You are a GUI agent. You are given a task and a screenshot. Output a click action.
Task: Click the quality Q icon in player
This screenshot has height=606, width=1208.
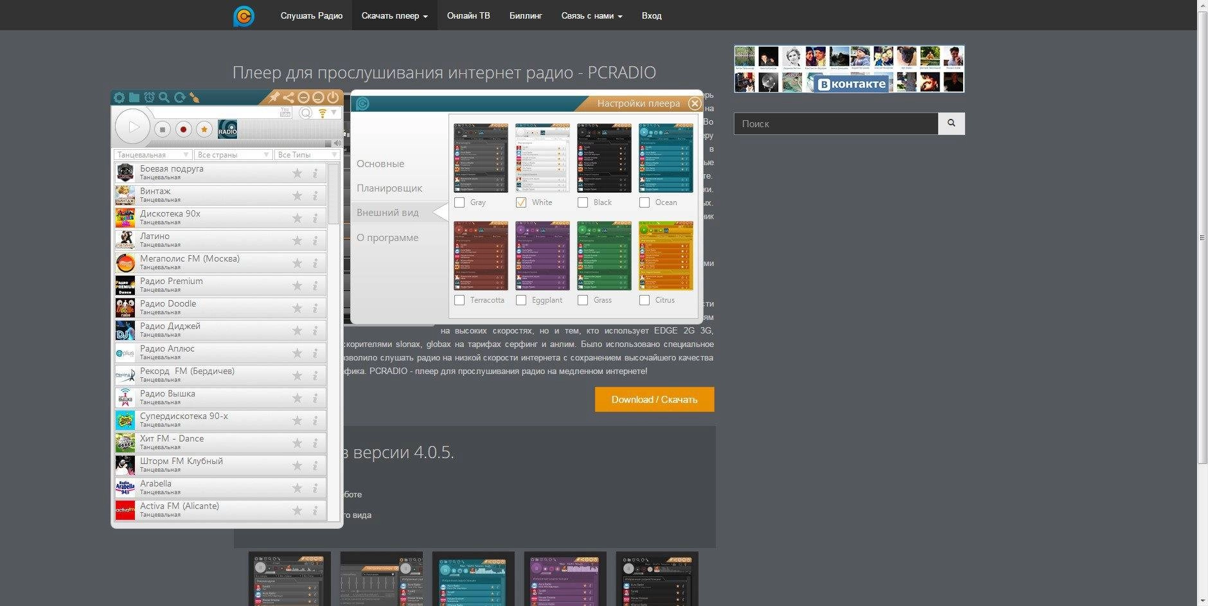point(306,113)
